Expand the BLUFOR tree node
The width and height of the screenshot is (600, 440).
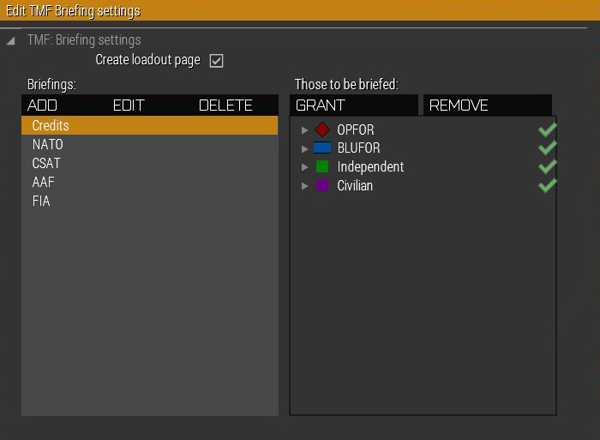[304, 148]
